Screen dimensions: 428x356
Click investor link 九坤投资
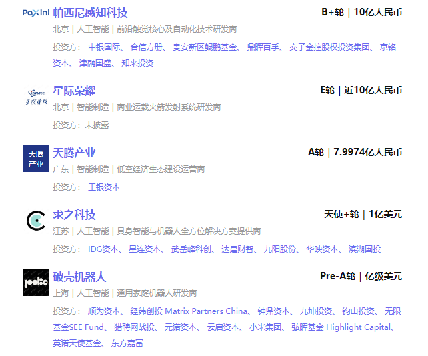click(316, 311)
